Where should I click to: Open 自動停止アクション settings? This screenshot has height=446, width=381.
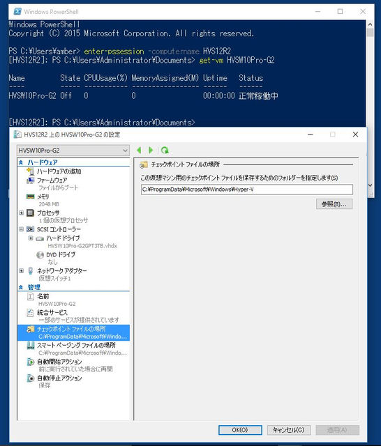[x=59, y=378]
